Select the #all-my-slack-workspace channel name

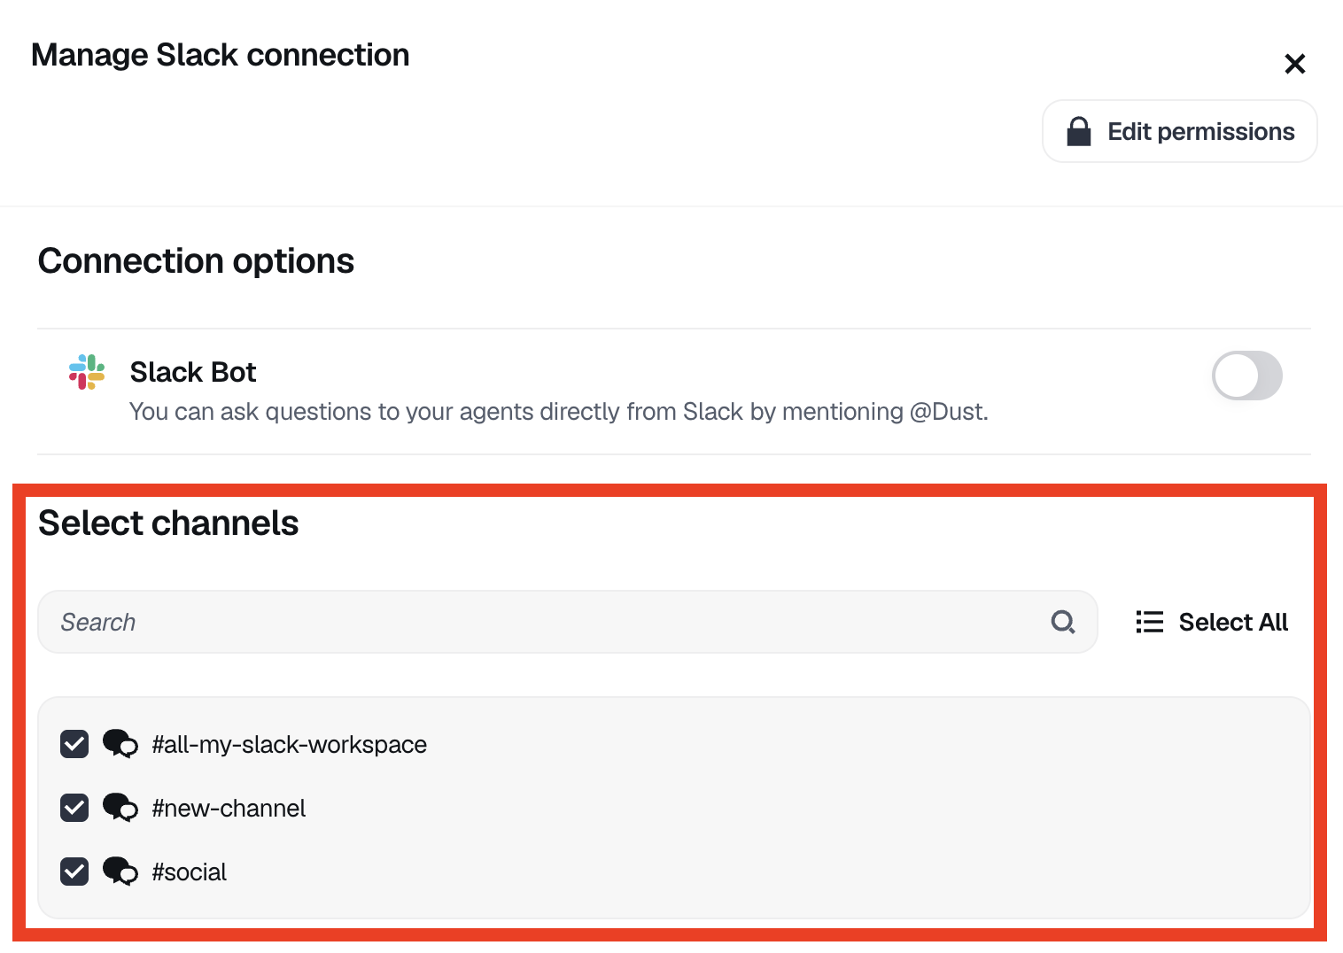[289, 745]
